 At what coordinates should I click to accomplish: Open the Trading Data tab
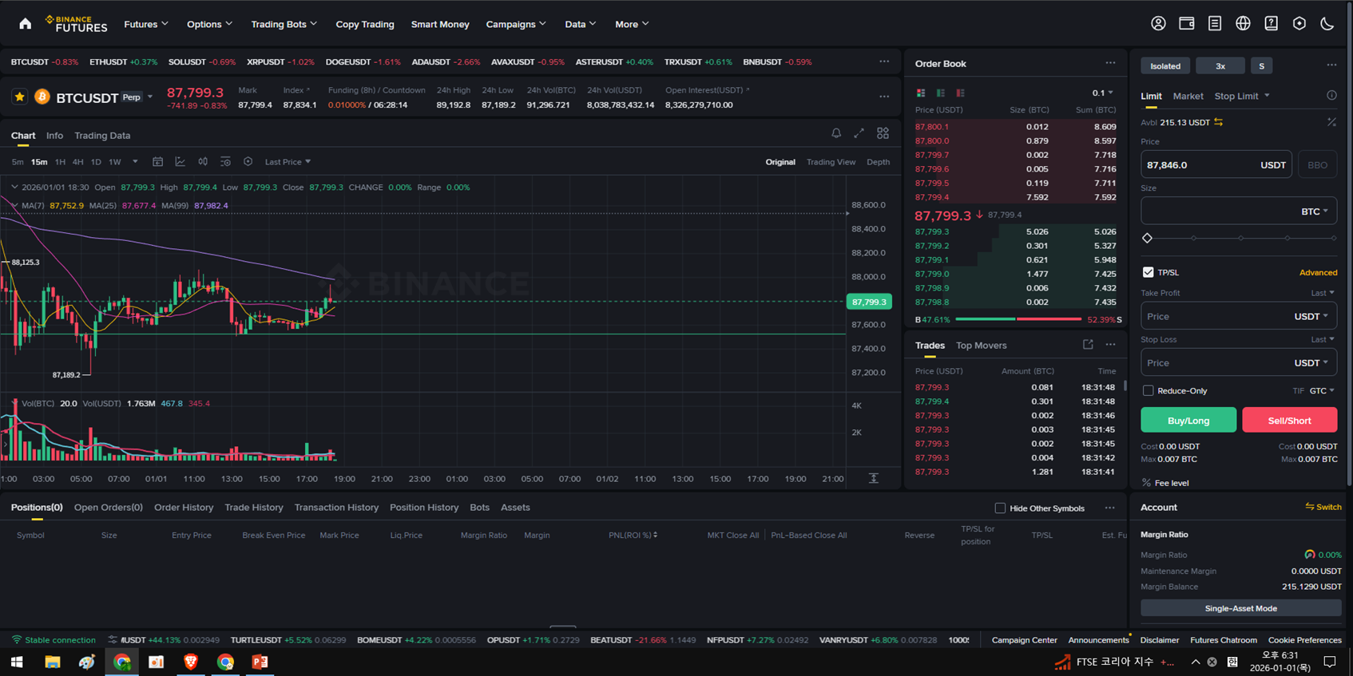102,136
